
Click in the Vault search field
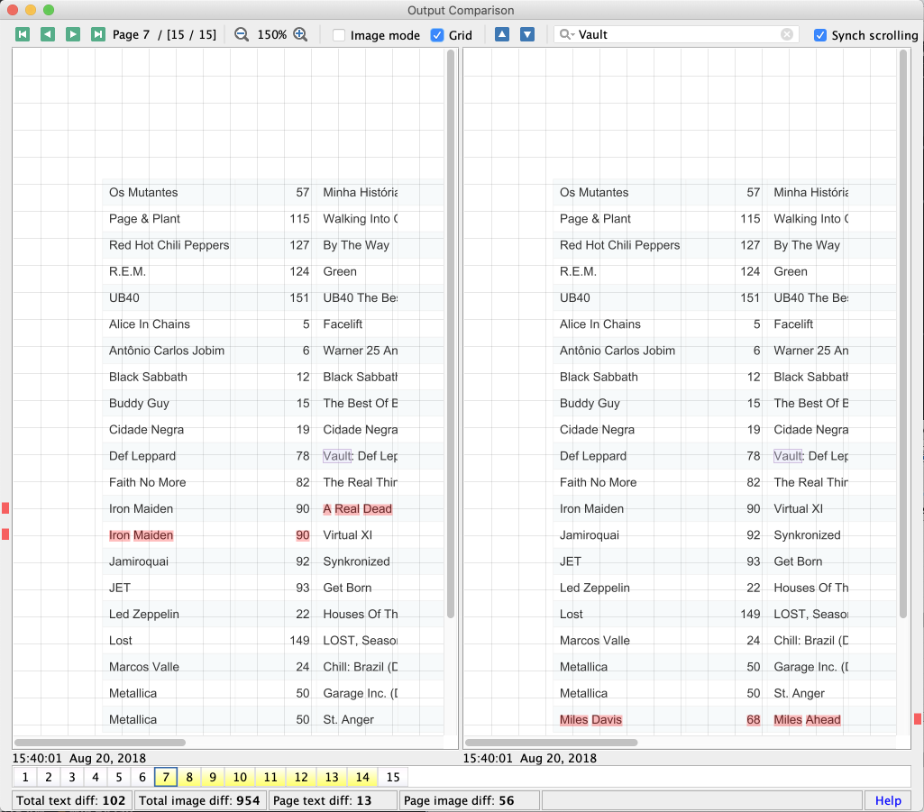tap(678, 34)
